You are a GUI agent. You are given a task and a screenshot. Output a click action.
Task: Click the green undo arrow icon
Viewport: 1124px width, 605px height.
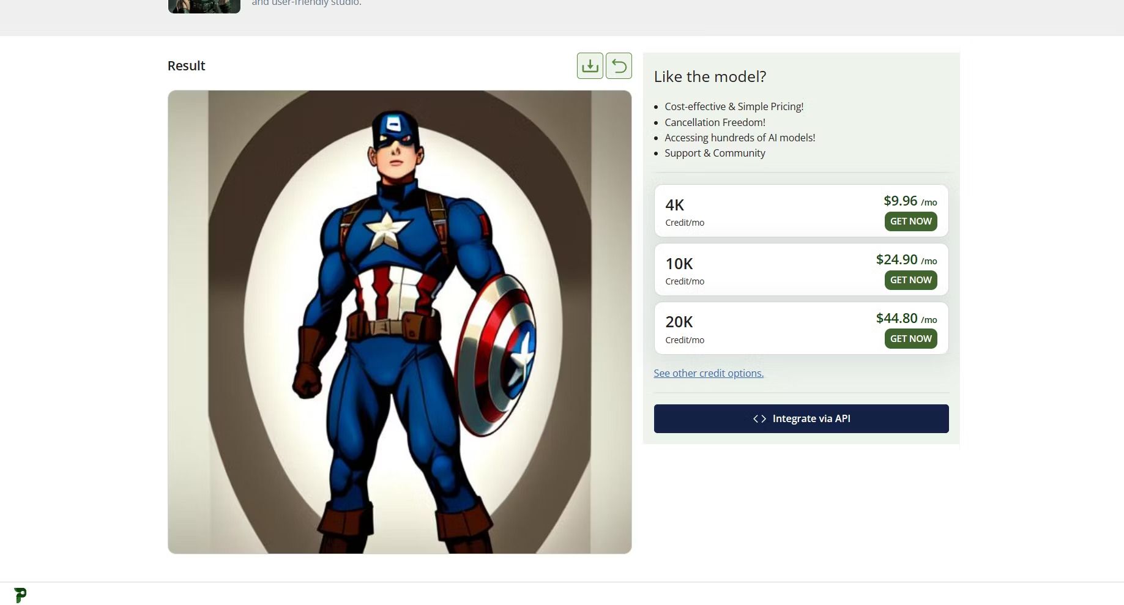coord(619,65)
